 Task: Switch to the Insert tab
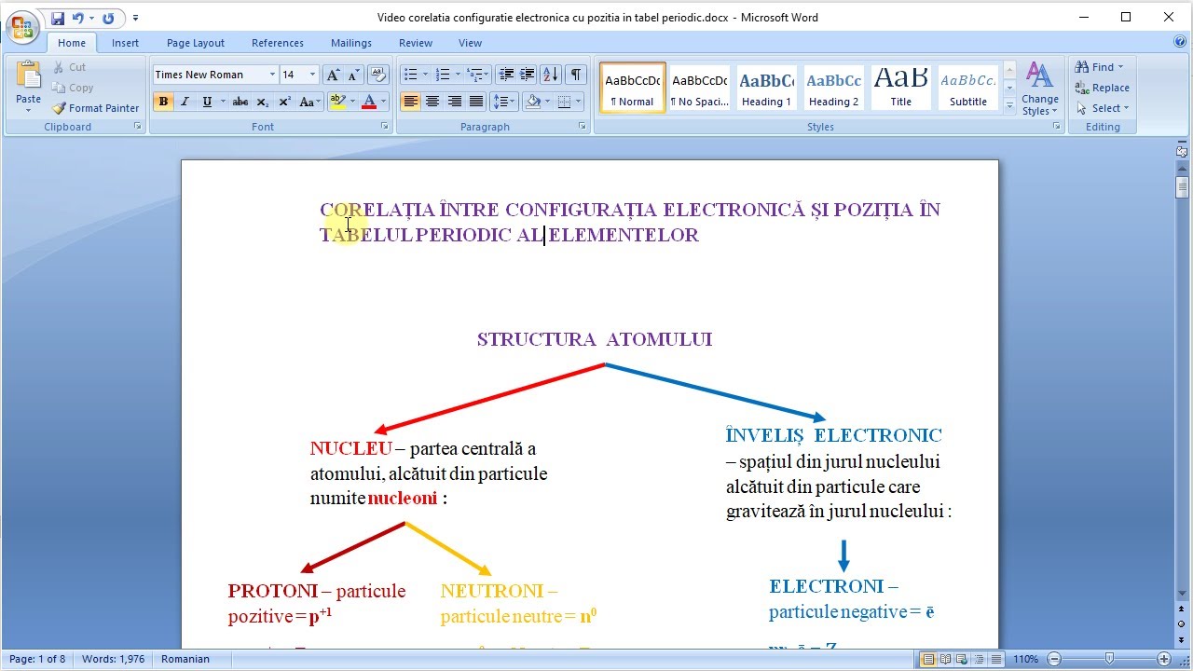pyautogui.click(x=125, y=43)
